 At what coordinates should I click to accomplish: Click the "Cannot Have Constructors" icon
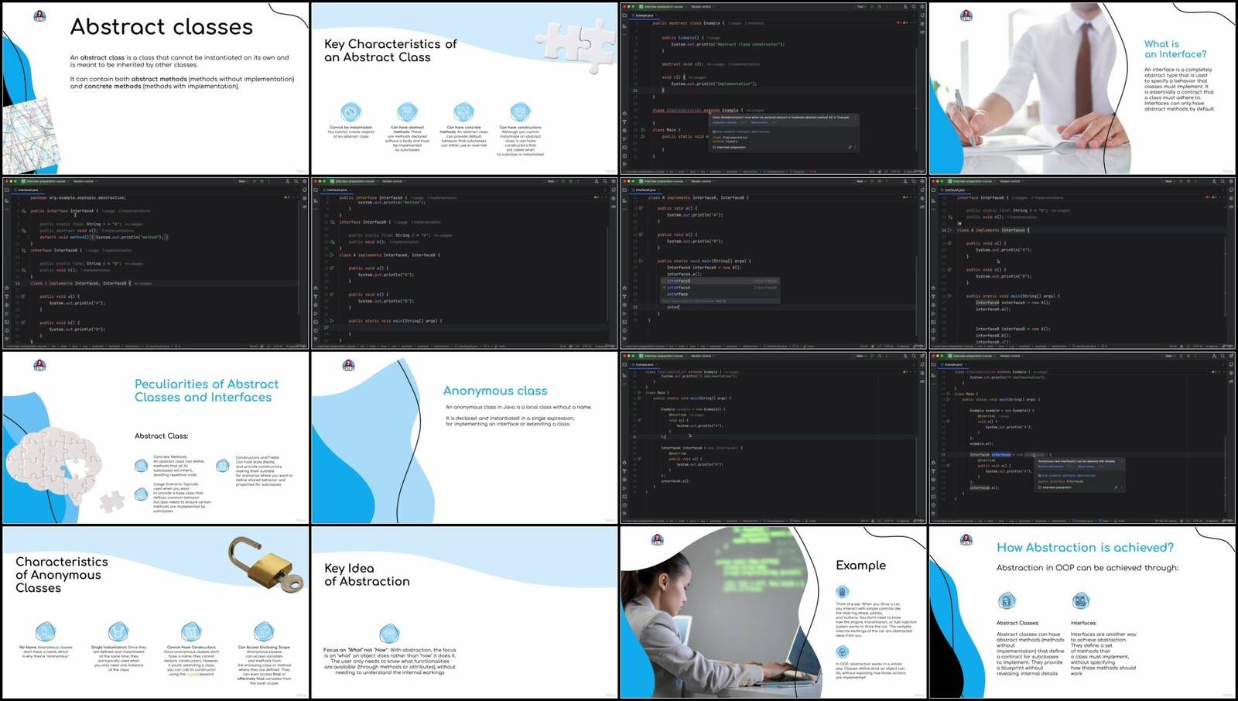point(191,631)
